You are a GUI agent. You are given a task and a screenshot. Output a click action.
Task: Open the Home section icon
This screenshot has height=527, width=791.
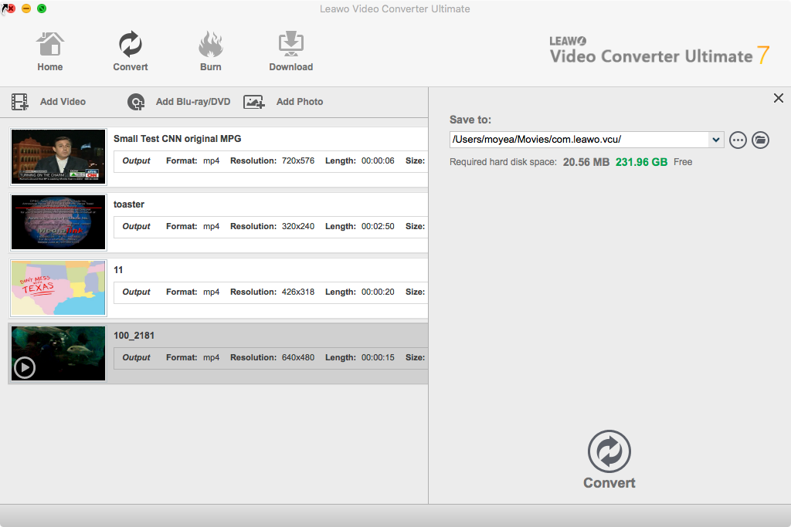coord(50,45)
